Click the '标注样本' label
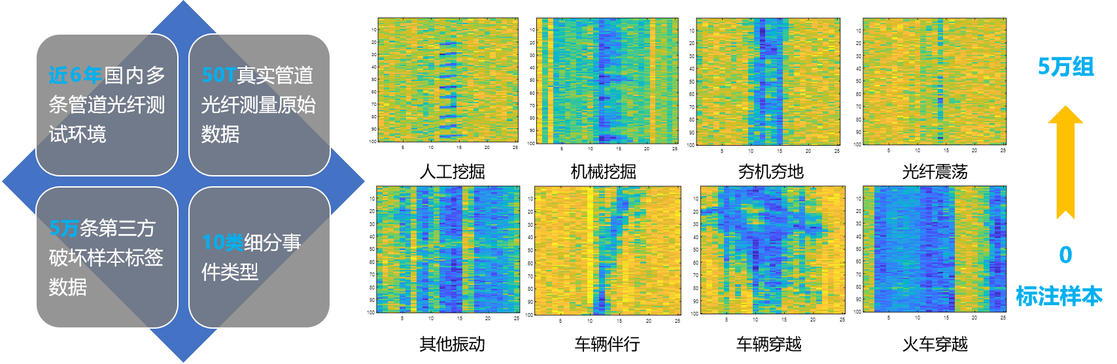Viewport: 1117px width, 364px height. pos(1059,296)
